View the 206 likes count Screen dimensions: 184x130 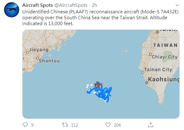click(117, 125)
